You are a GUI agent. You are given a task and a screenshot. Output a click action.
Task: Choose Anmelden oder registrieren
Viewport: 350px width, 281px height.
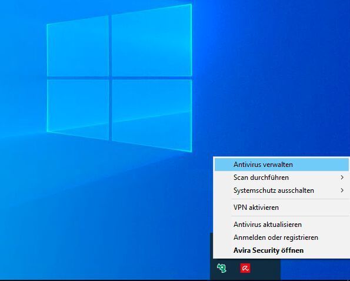[x=282, y=237]
